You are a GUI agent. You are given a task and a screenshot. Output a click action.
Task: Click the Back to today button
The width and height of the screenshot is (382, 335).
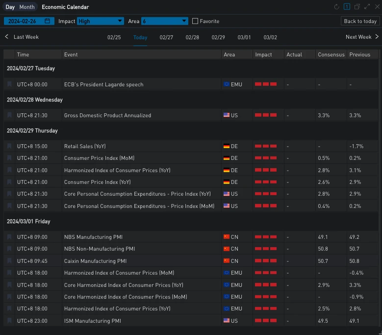(360, 21)
